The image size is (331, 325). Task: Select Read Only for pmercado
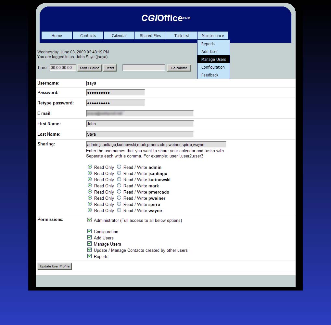coord(90,191)
